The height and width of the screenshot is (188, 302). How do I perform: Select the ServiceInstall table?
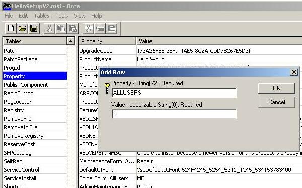click(35, 178)
